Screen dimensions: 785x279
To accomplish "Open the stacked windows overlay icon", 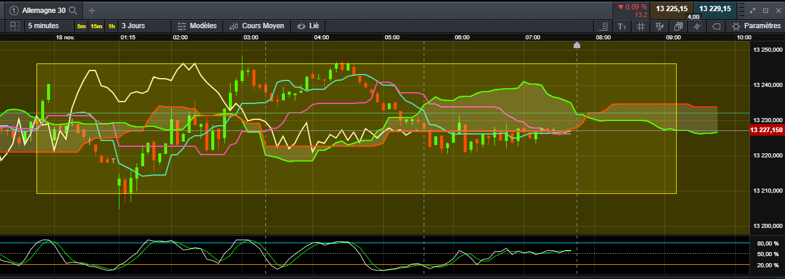I will (678, 26).
